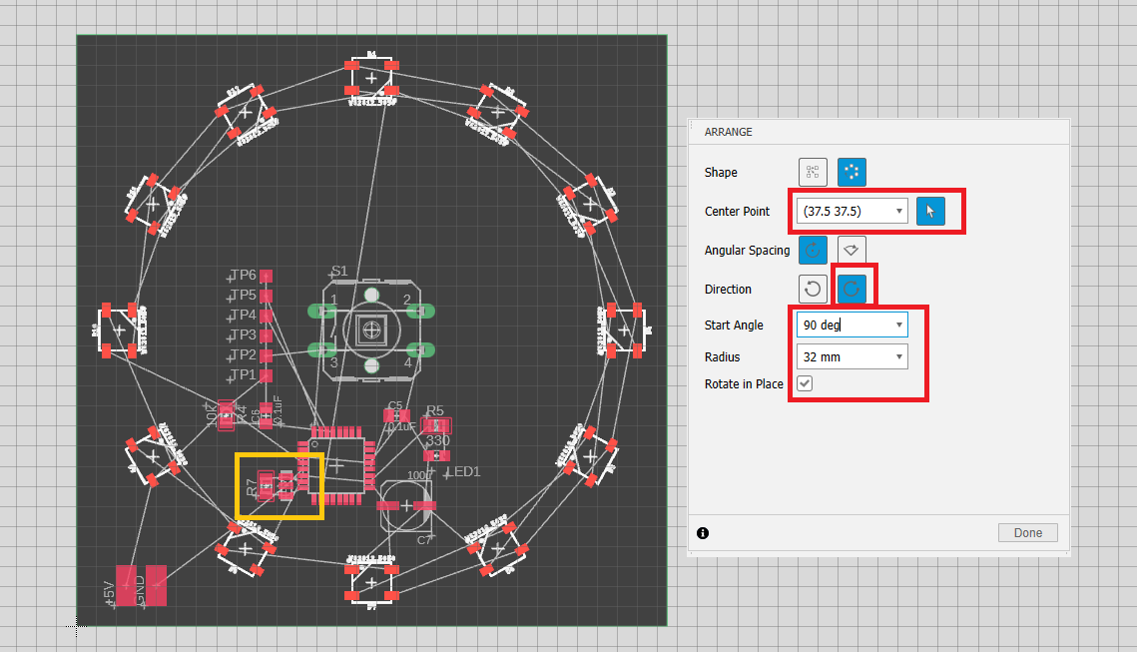Click the R5 resistor on the board
The image size is (1137, 652).
437,426
